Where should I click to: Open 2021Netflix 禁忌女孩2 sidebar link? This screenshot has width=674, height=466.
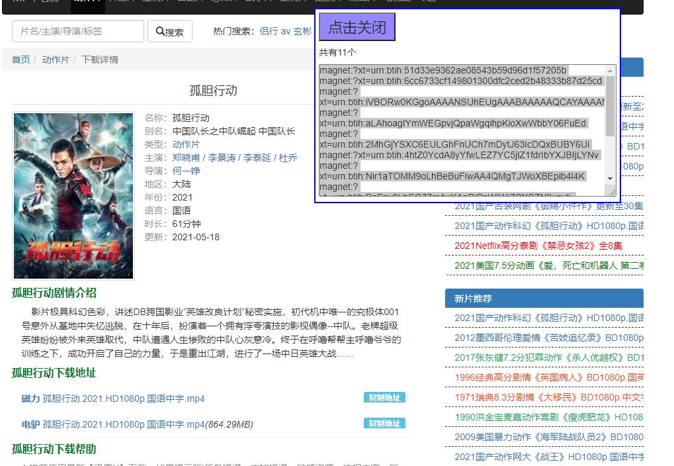[x=538, y=246]
